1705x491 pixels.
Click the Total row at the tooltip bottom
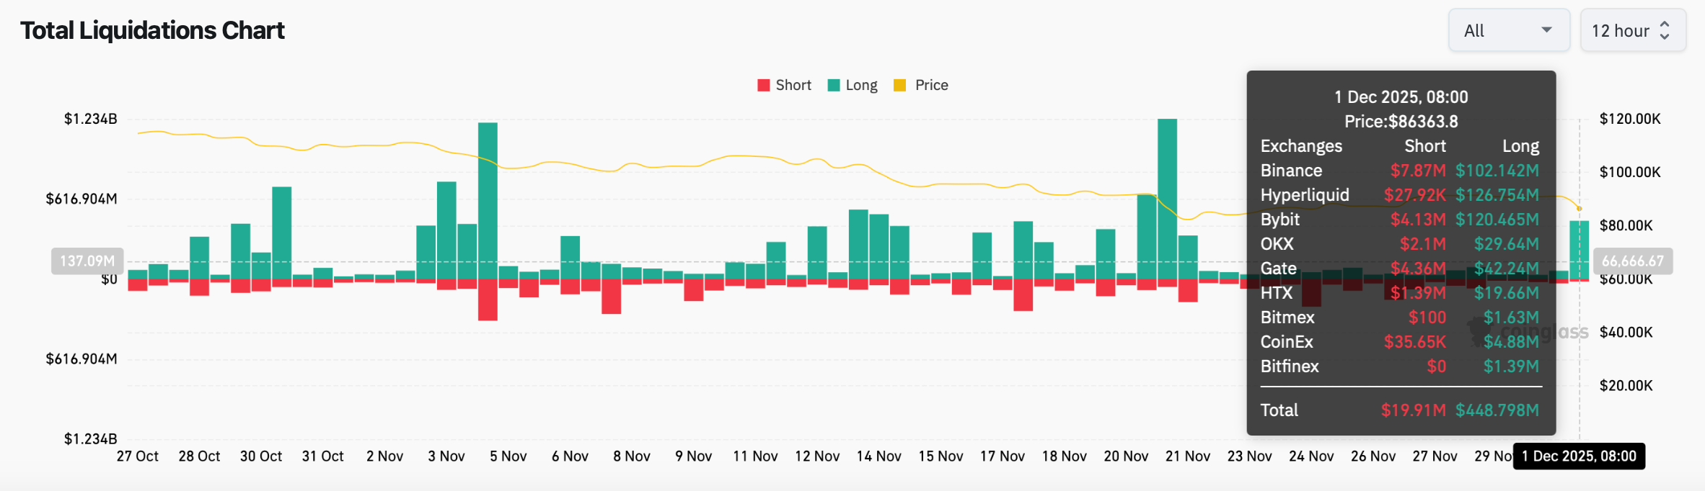(x=1279, y=410)
